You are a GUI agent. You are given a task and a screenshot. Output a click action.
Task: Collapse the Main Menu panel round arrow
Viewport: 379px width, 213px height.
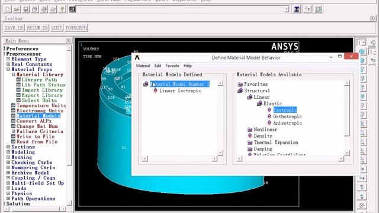pyautogui.click(x=69, y=41)
